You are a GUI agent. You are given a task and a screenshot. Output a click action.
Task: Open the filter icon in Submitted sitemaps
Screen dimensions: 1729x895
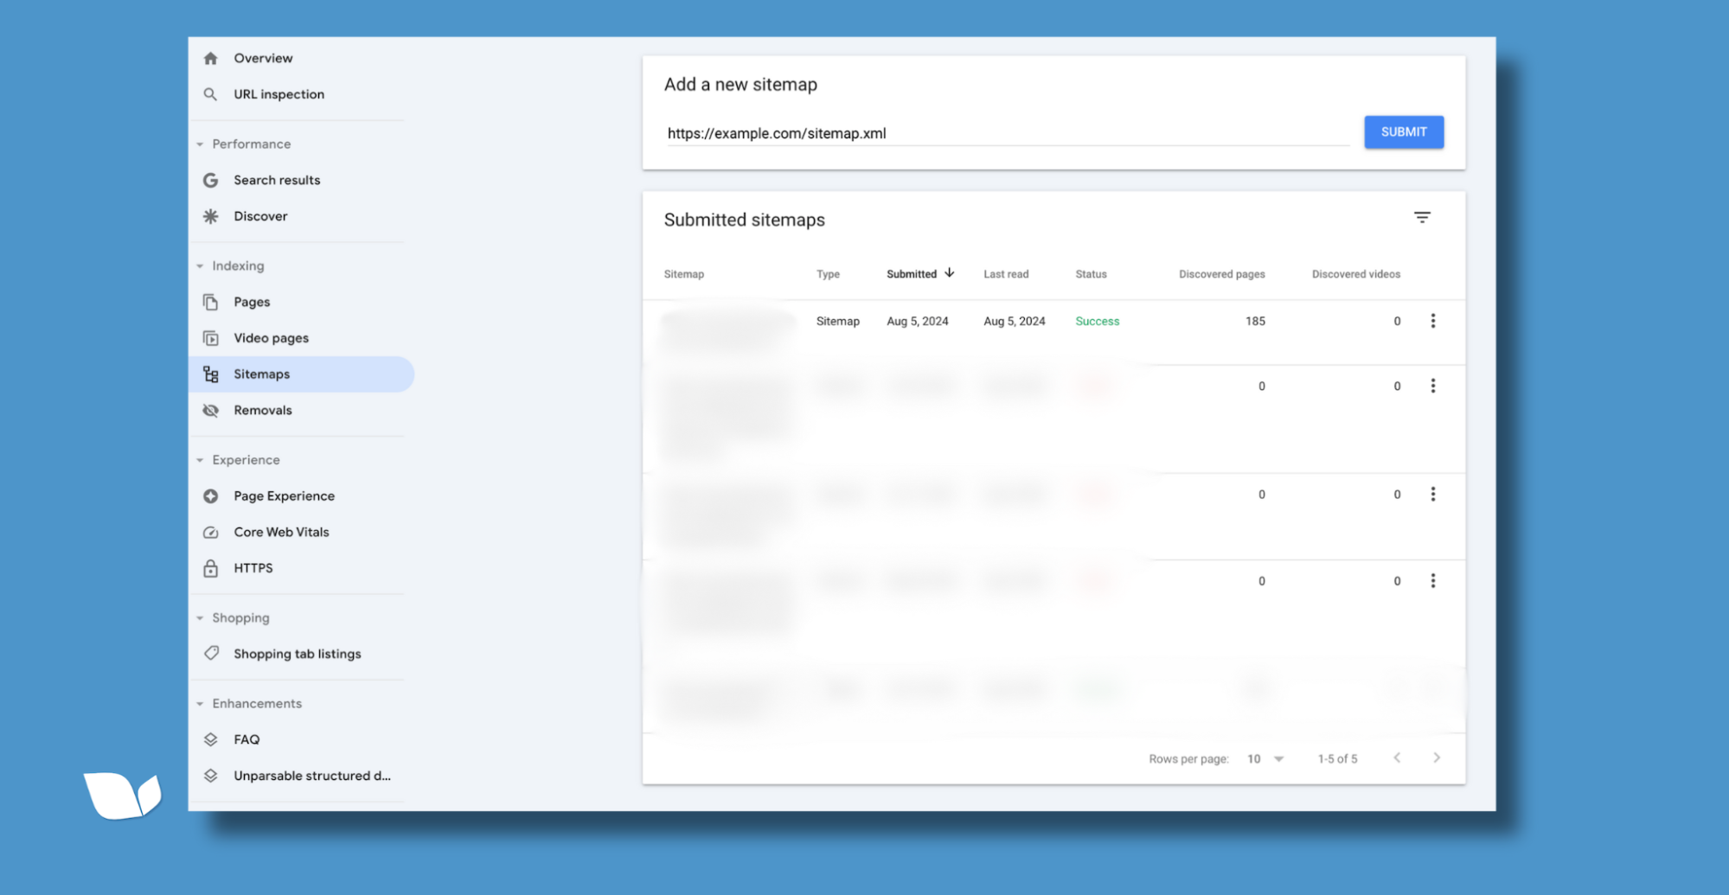point(1422,217)
